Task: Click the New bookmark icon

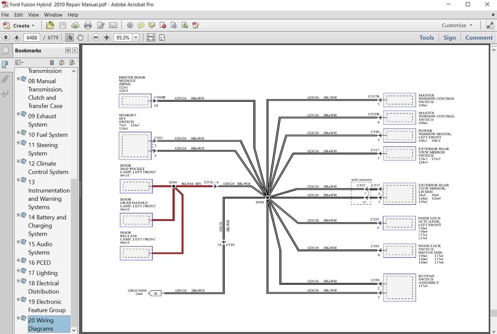Action: pyautogui.click(x=62, y=62)
